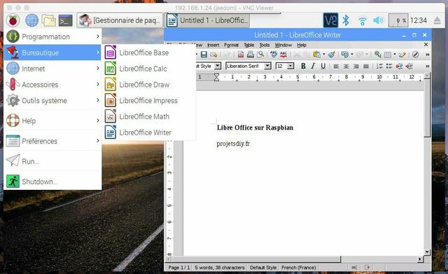Viewport: 448px width, 274px height.
Task: Launch LibreOffice Draw from the submenu
Action: (148, 85)
